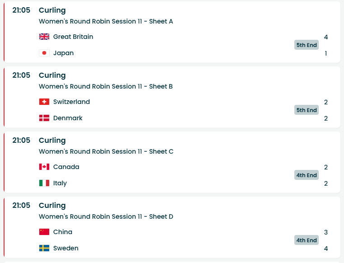Open the Sheet A session title

coord(106,21)
